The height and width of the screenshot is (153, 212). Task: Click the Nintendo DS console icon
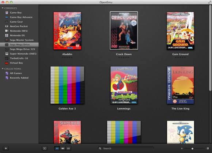[7, 36]
